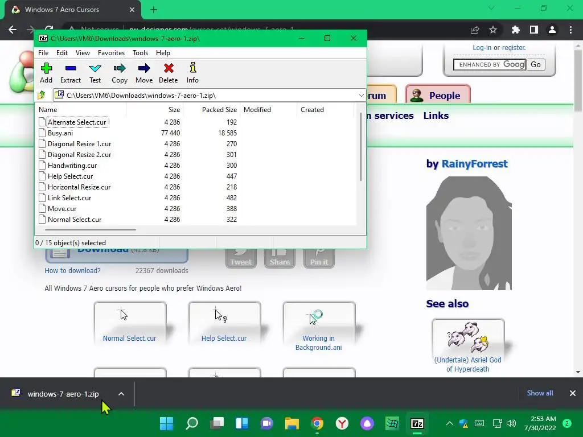Go back in Chrome browser
This screenshot has width=583, height=437.
pyautogui.click(x=13, y=30)
